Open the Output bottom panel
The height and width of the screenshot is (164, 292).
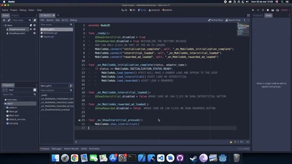coord(45,149)
